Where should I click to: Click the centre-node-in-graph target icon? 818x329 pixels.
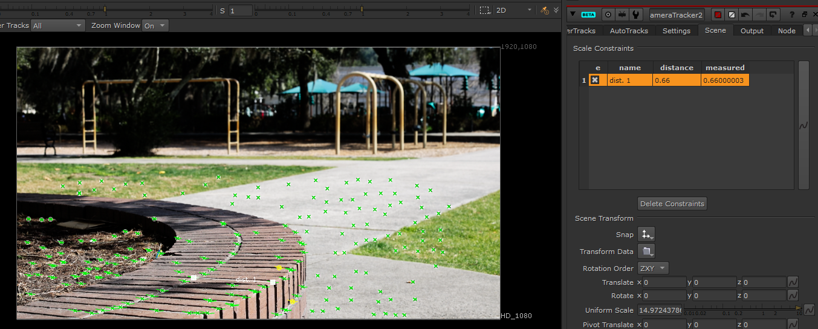click(x=608, y=15)
